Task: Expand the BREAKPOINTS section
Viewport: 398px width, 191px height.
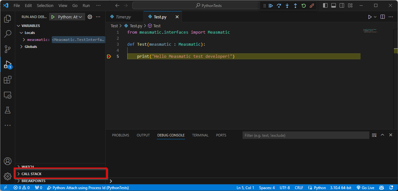Action: 60,181
